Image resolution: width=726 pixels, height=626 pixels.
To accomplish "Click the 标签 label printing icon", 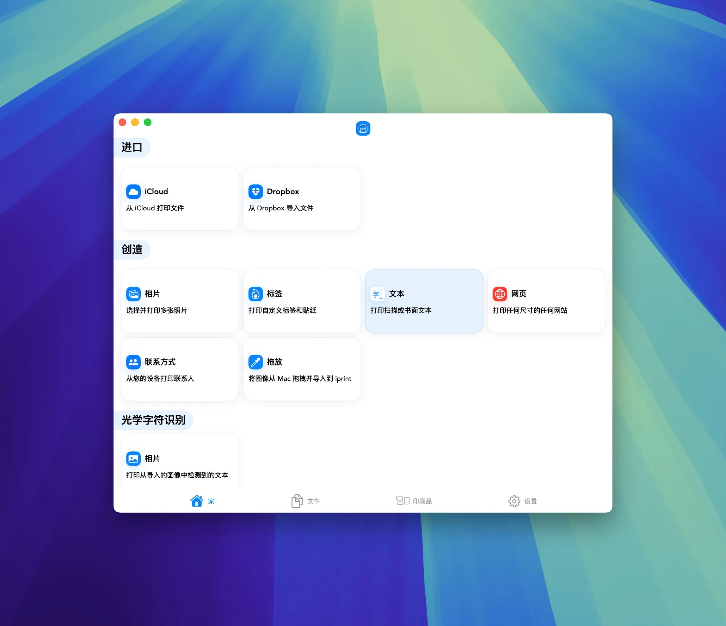I will [255, 294].
